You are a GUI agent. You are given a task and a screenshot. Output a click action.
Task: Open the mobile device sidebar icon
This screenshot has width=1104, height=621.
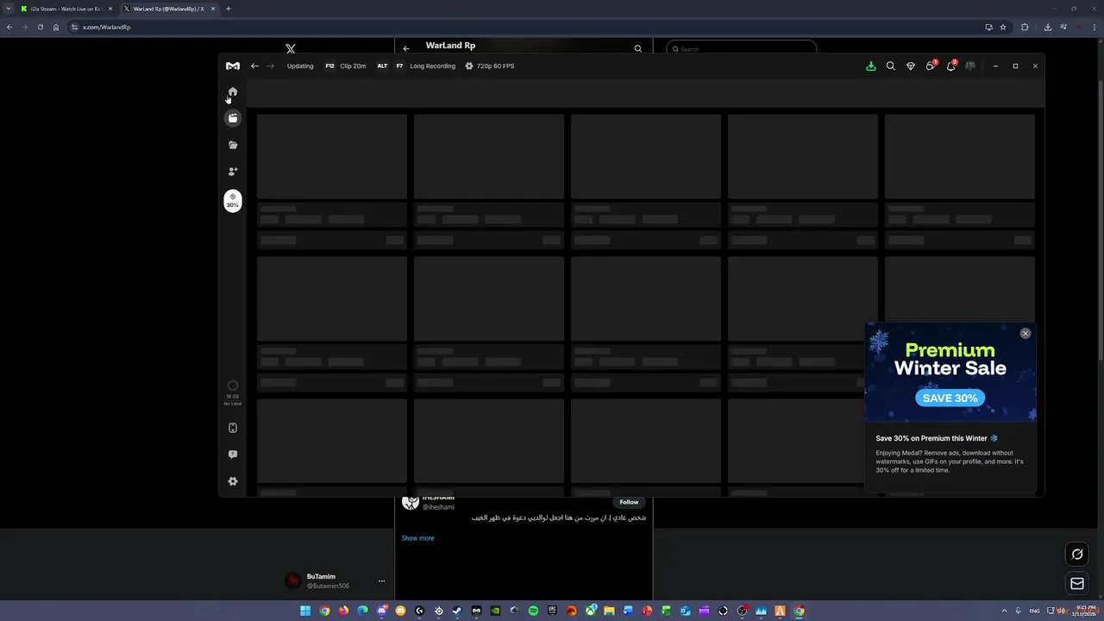[233, 428]
